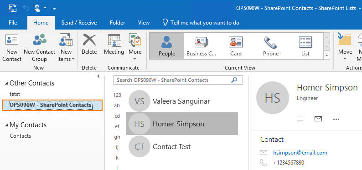Click the Send/Receive All Folders quick access icon
Screen dimensions: 362x170
pos(13,8)
